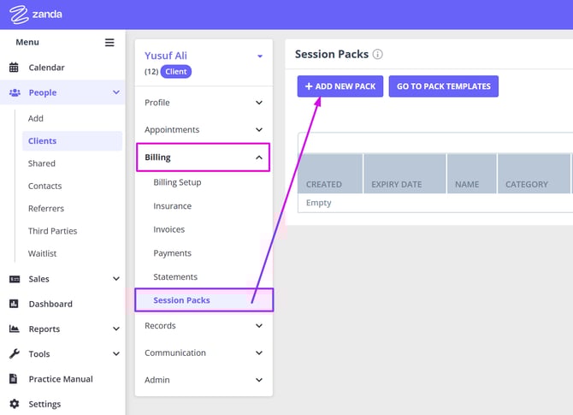This screenshot has height=415, width=573.
Task: Click the Reports graph icon
Action: 14,329
